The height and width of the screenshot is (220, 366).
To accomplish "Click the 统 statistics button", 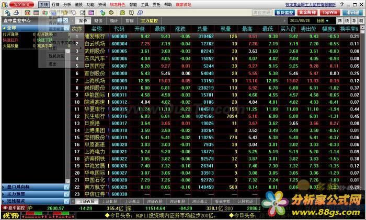I will (347, 21).
